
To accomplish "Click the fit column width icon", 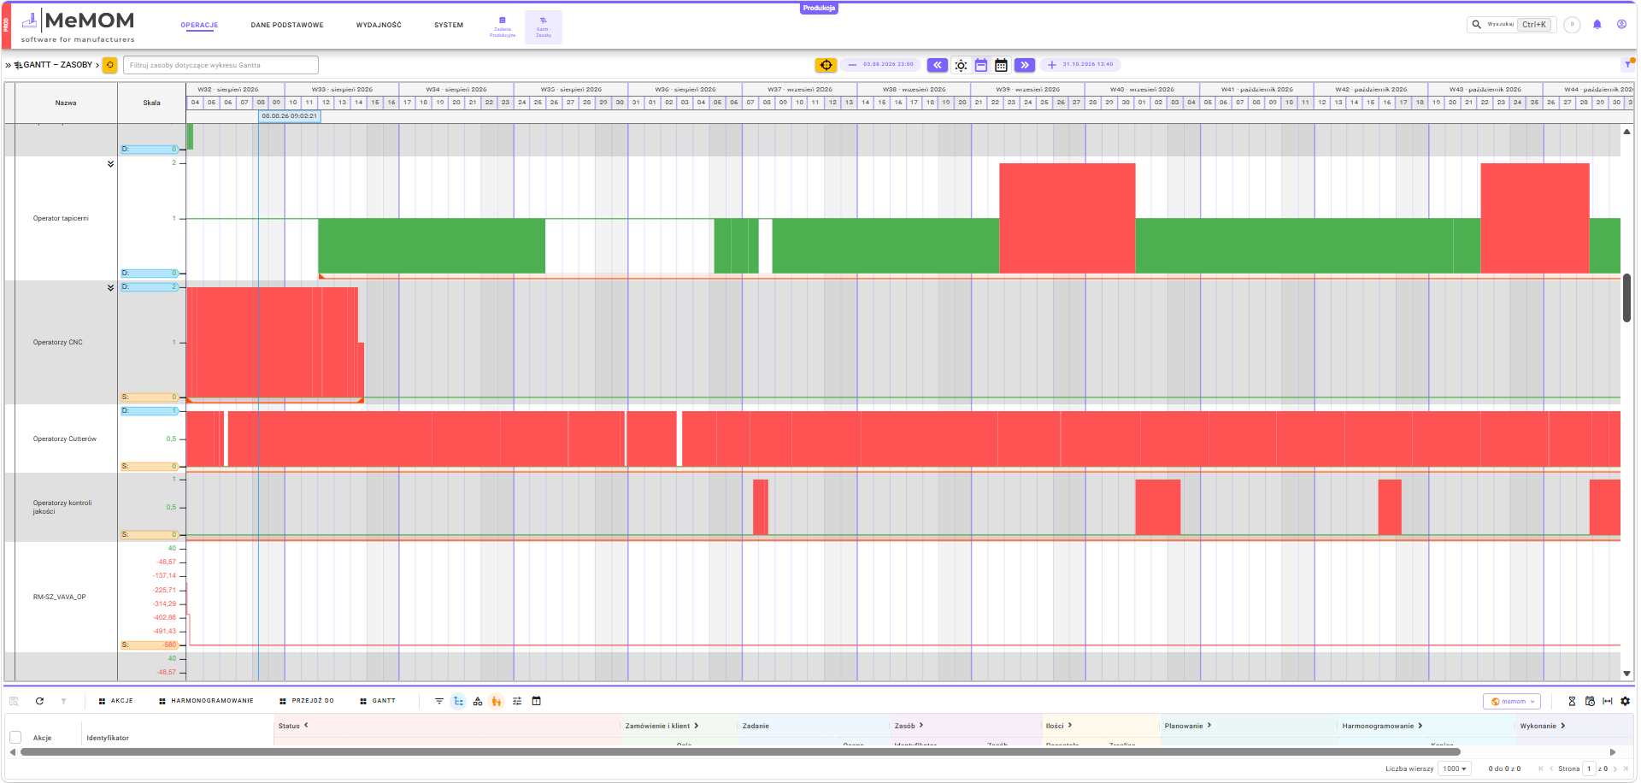I will click(1608, 701).
